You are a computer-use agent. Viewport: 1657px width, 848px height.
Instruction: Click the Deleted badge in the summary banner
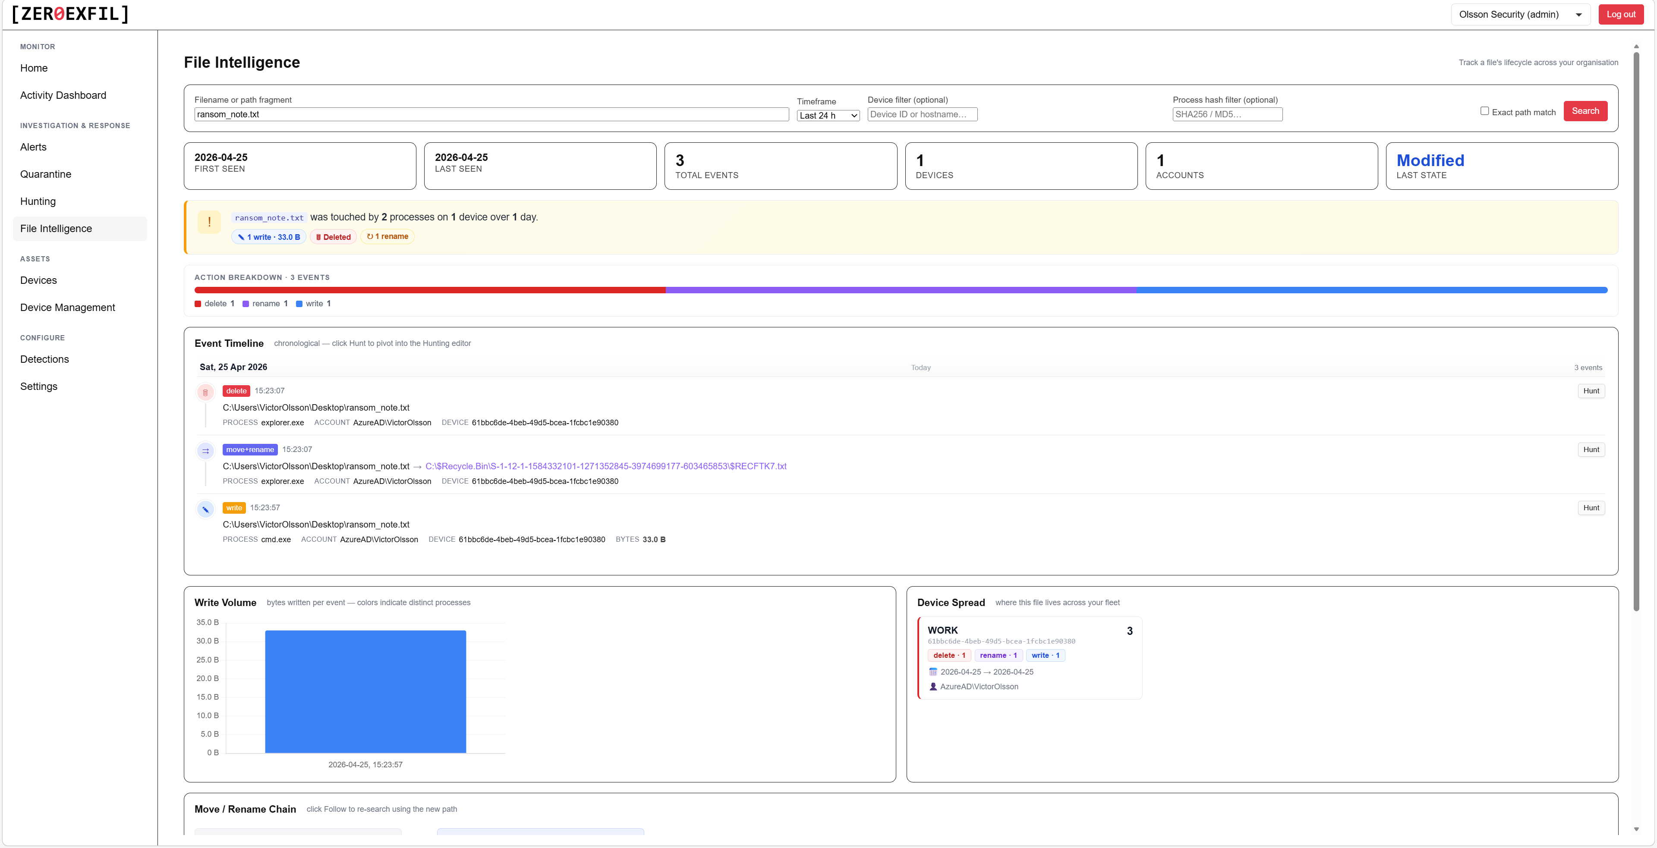tap(333, 237)
